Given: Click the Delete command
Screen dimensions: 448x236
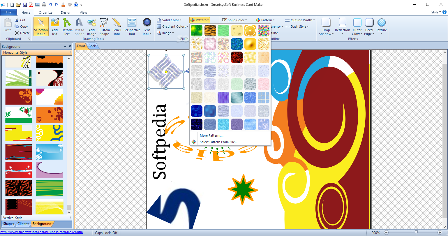Looking at the screenshot, I should 22,33.
